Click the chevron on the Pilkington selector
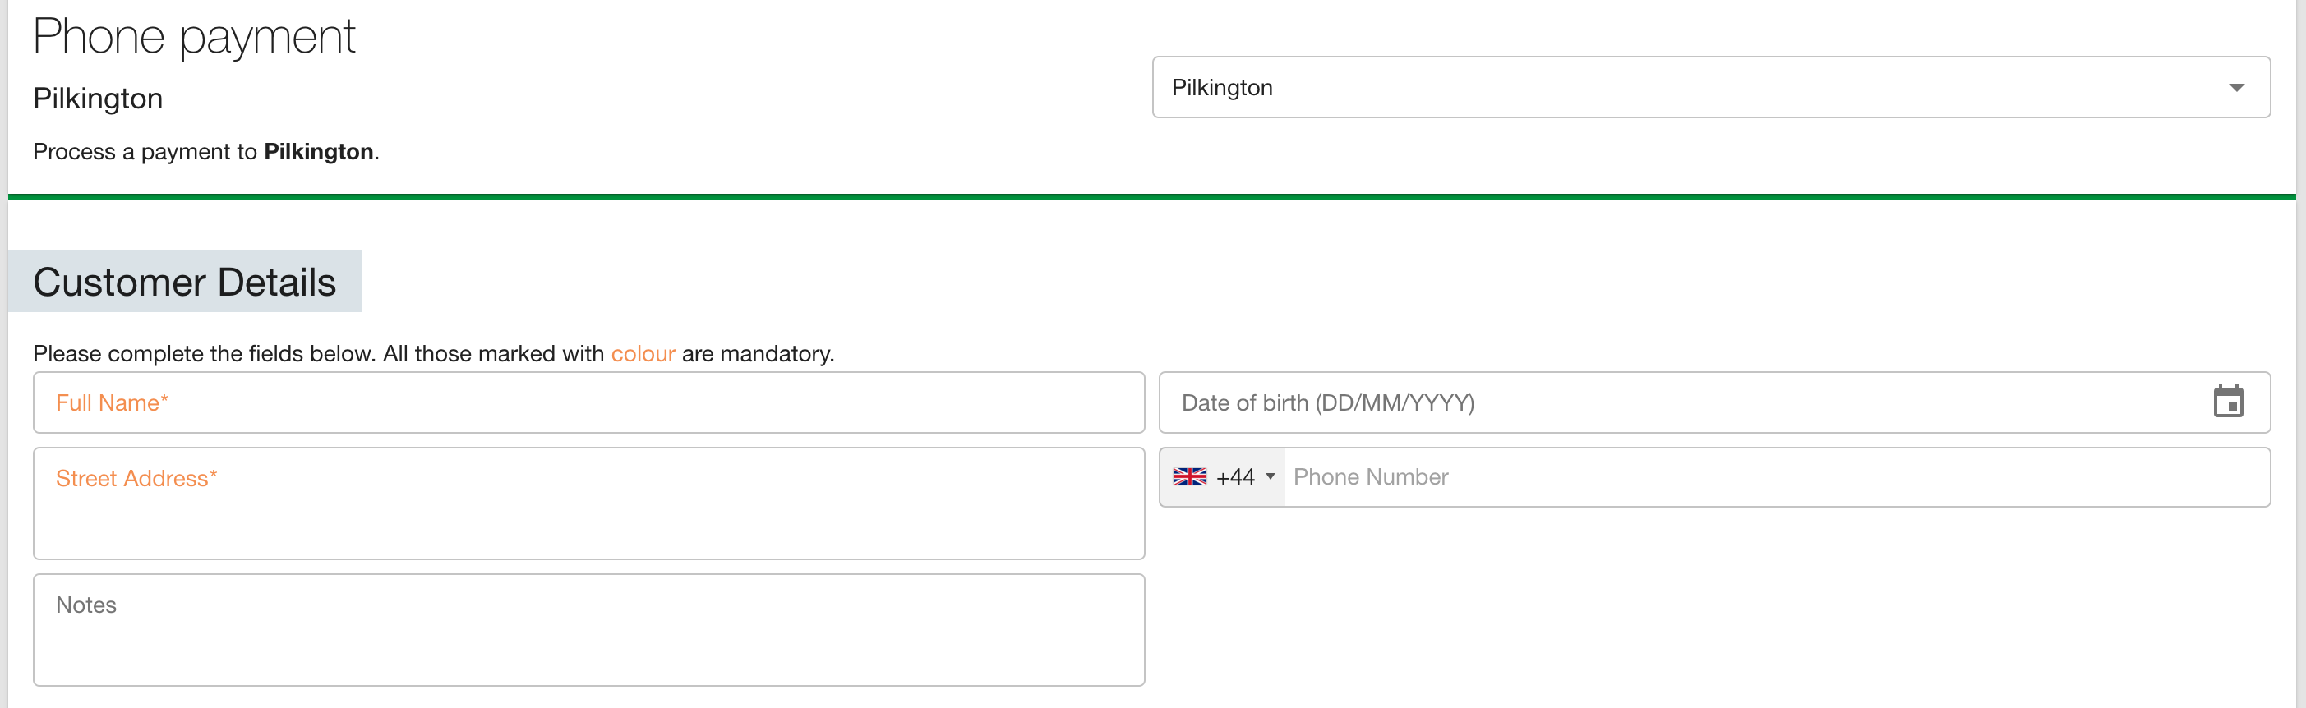This screenshot has height=708, width=2306. pyautogui.click(x=2235, y=87)
